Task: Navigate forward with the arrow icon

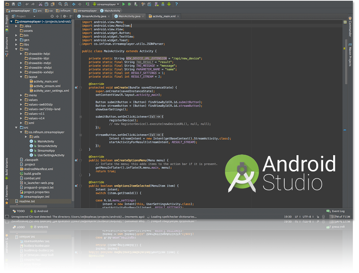Action: click(80, 4)
